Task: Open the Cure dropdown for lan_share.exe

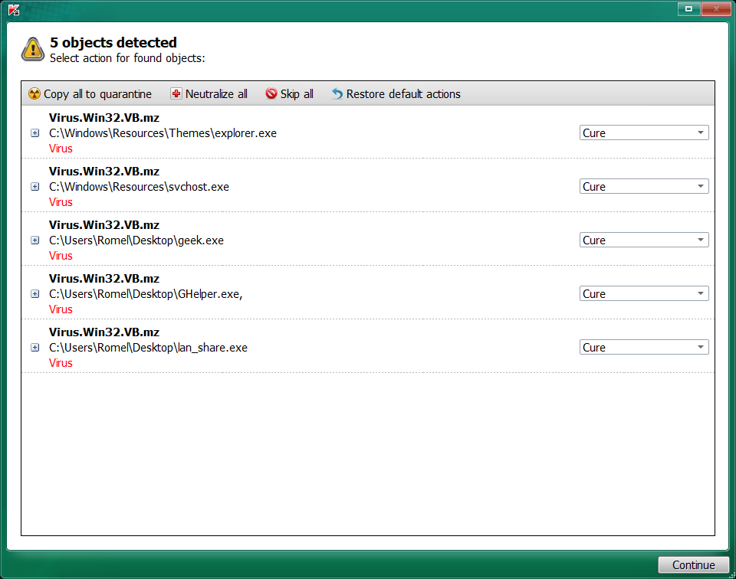Action: coord(643,347)
